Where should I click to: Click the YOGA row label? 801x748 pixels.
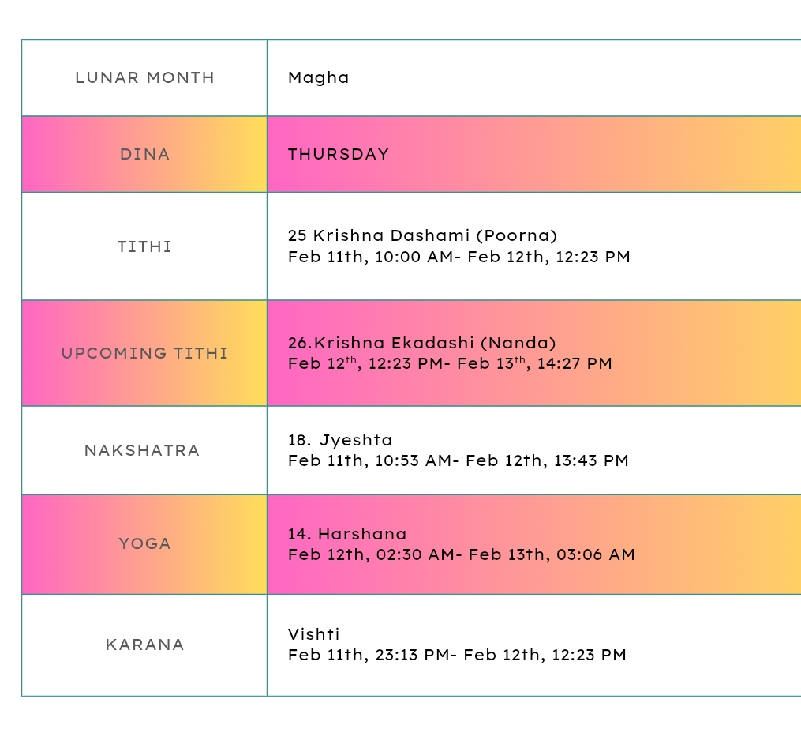tap(144, 543)
